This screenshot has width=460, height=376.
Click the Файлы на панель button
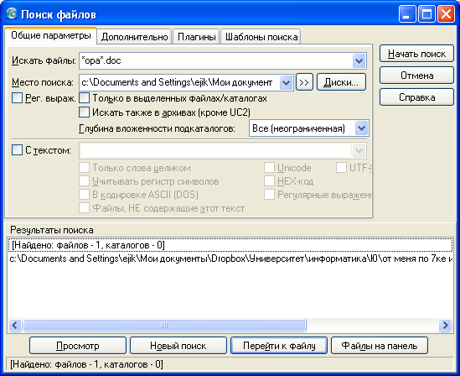(x=380, y=346)
